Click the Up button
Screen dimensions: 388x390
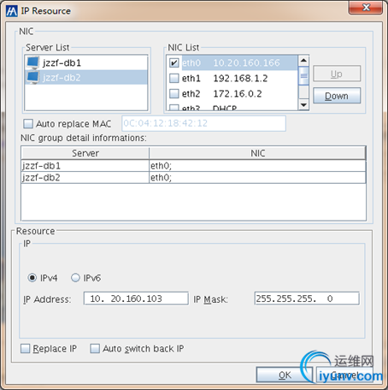[337, 74]
